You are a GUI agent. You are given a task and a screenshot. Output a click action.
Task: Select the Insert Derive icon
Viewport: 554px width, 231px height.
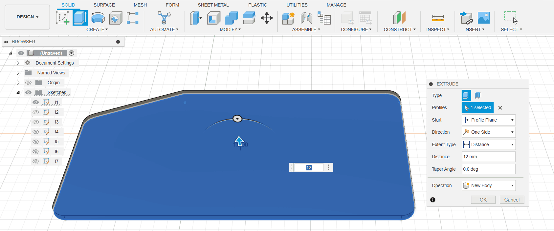click(466, 18)
